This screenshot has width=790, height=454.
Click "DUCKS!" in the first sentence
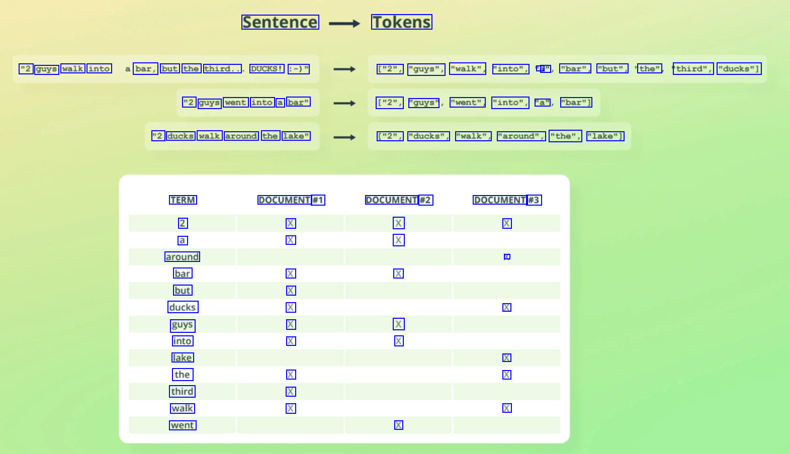point(267,69)
